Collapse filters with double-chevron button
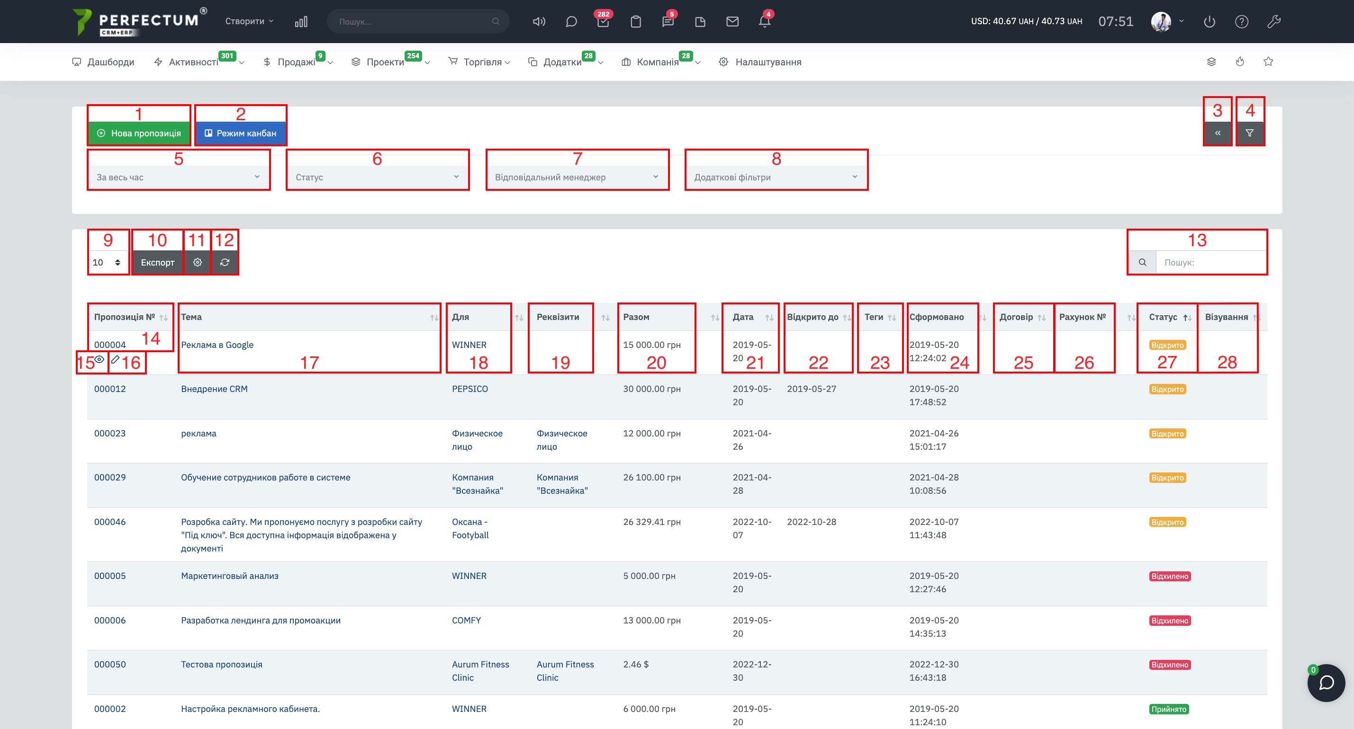This screenshot has width=1354, height=729. pyautogui.click(x=1218, y=133)
